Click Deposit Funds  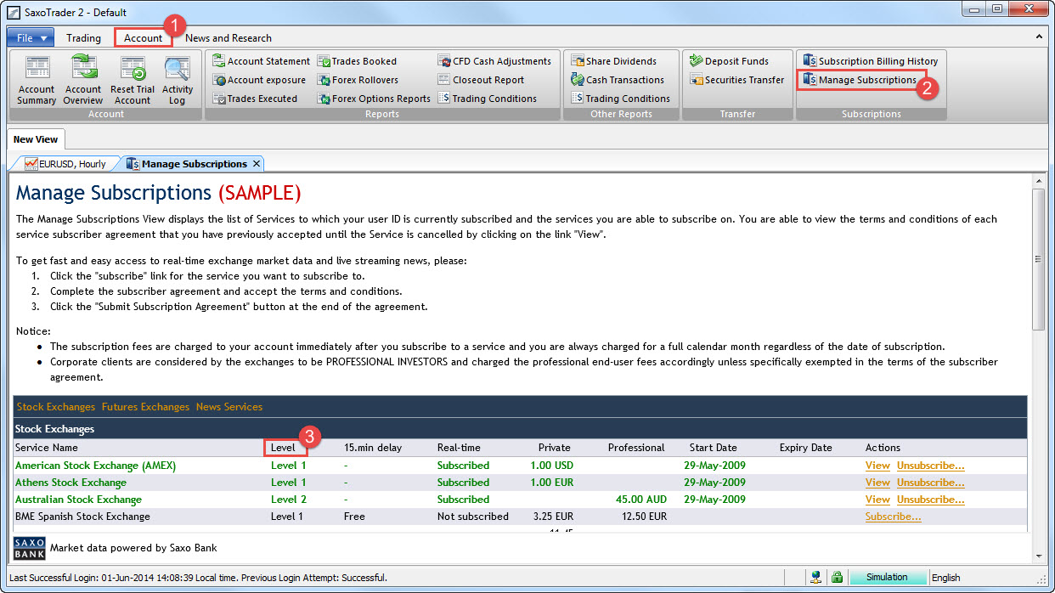(729, 61)
